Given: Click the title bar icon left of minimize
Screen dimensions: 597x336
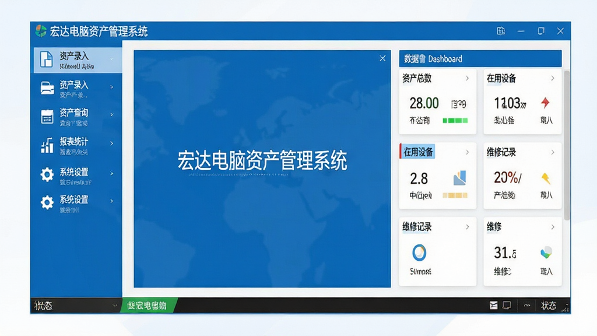Looking at the screenshot, I should [x=501, y=31].
